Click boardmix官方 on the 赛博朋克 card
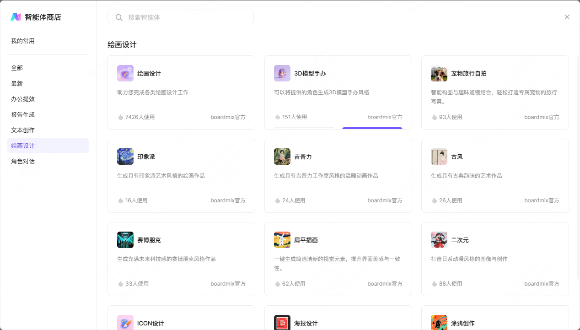Viewport: 580px width, 330px height. [228, 284]
